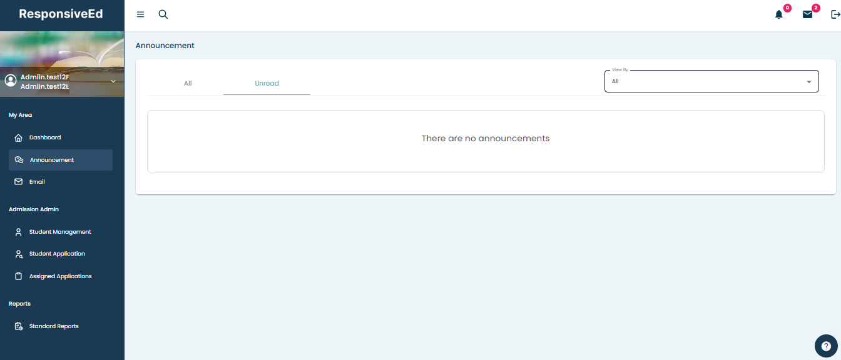841x360 pixels.
Task: Toggle the hamburger sidebar menu icon
Action: click(140, 14)
